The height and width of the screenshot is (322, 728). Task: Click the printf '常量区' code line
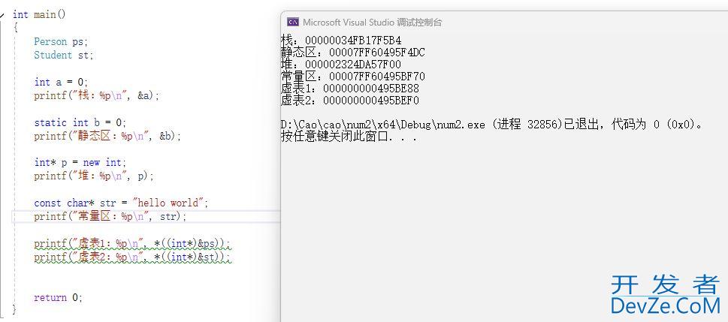point(110,217)
